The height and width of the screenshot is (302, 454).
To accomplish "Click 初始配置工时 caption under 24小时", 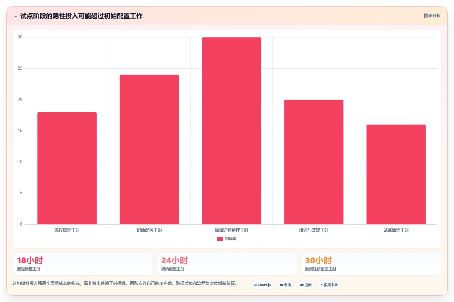I will pos(173,269).
